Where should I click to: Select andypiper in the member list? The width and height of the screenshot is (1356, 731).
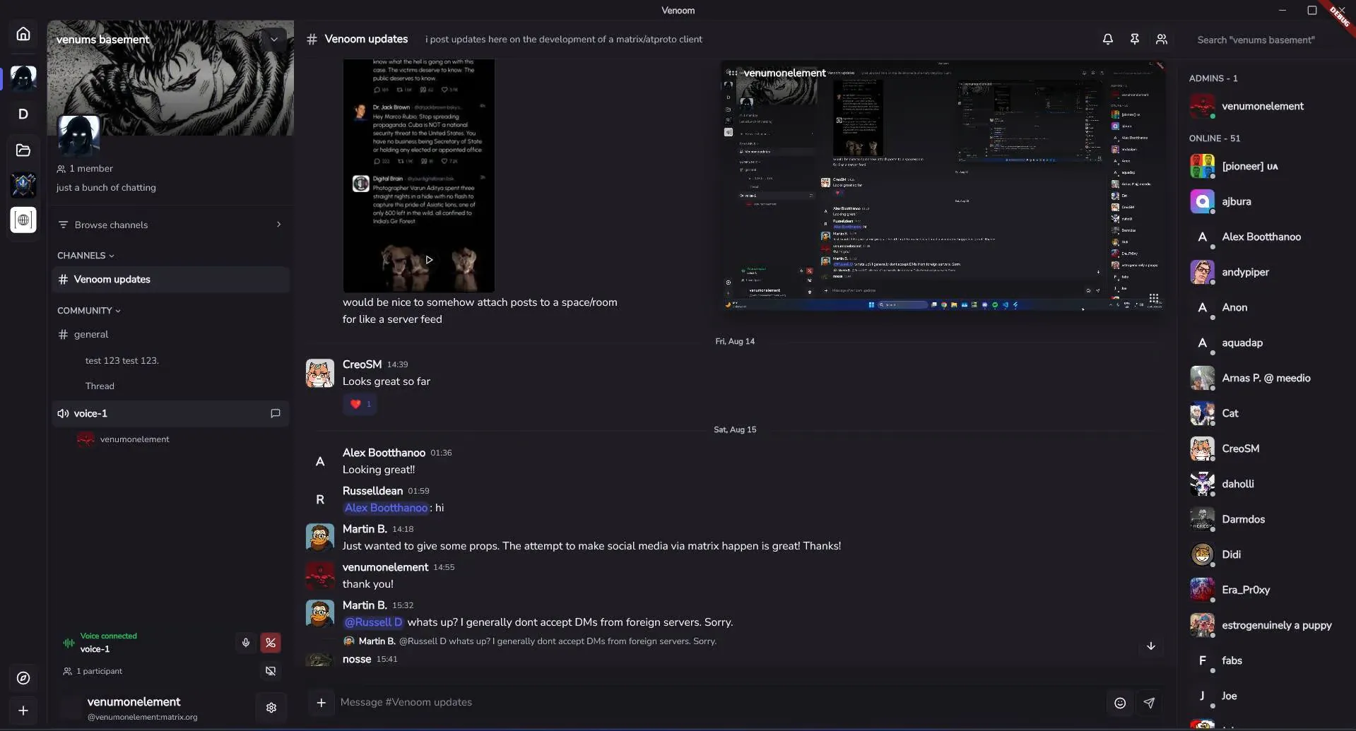coord(1265,273)
